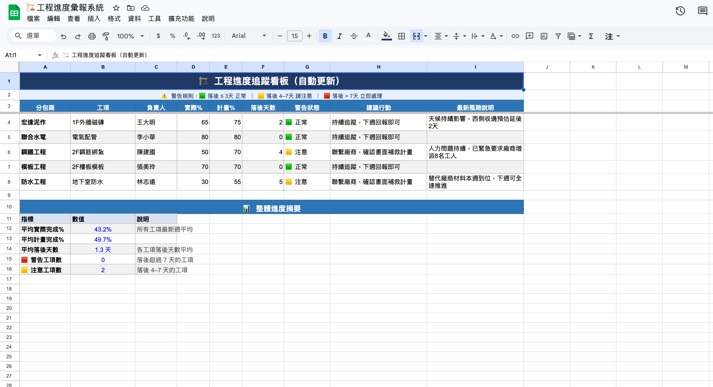Activate the paint format roller icon
This screenshot has width=713, height=387.
(106, 36)
